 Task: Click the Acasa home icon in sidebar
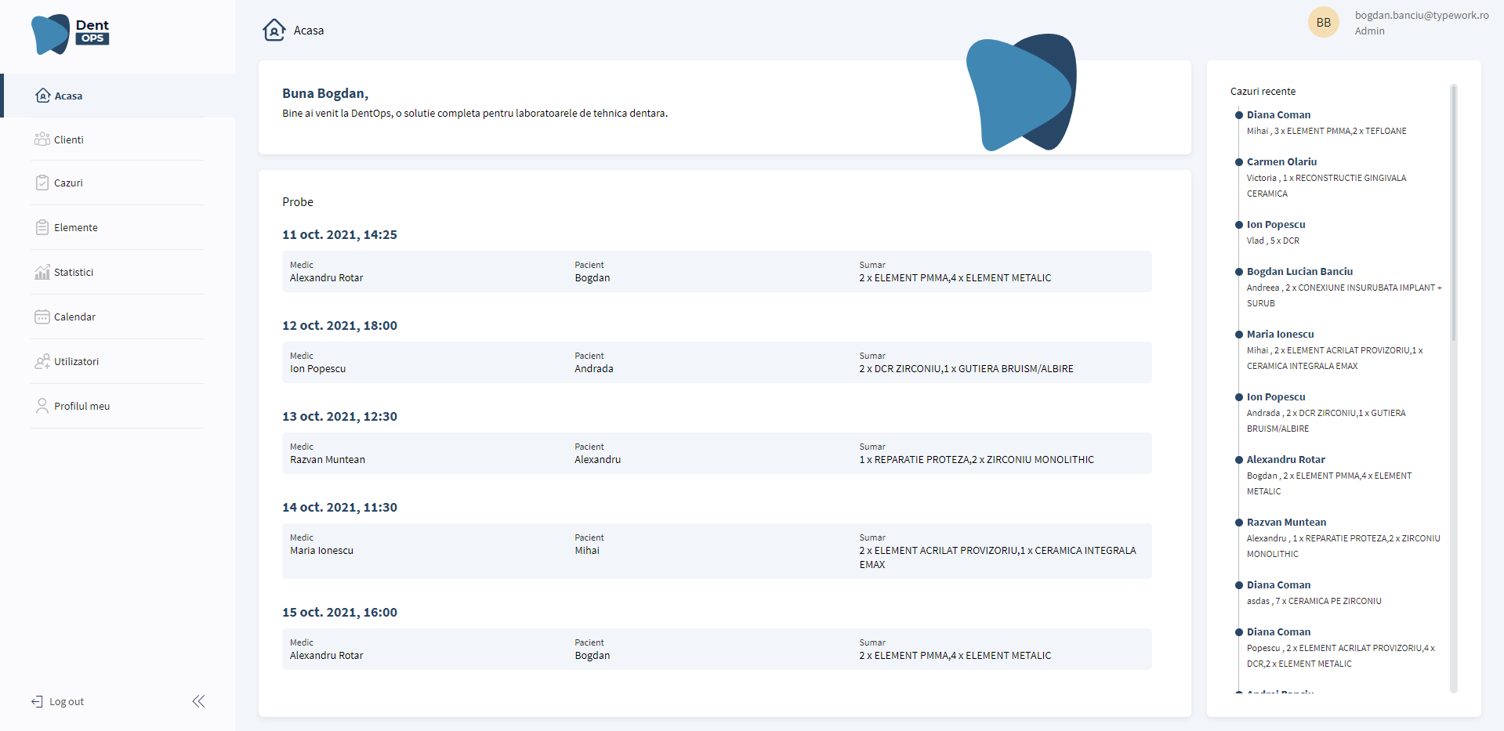tap(43, 96)
